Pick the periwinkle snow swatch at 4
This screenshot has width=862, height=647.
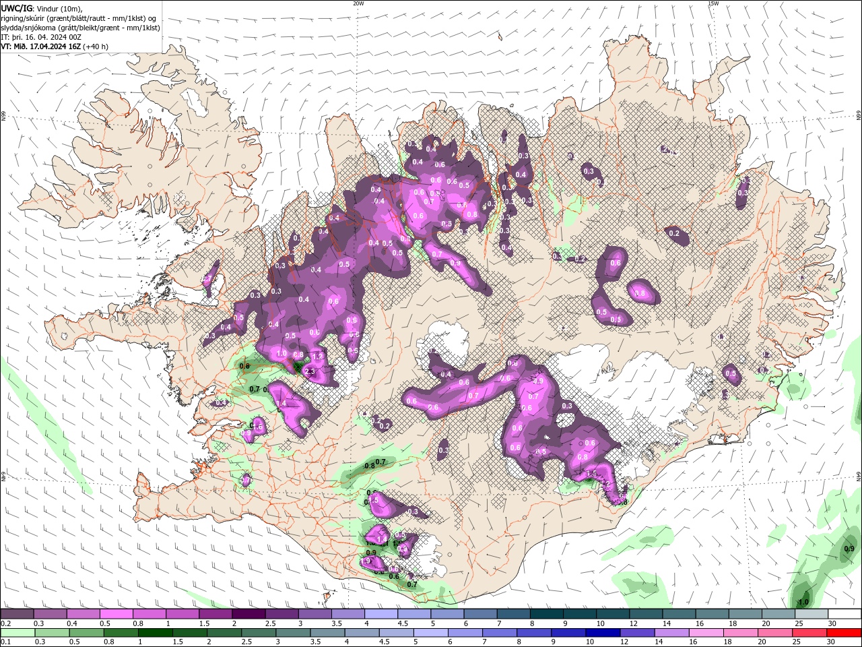click(381, 614)
